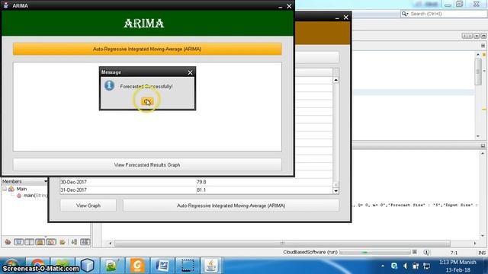Toggle the fourth Navigator filter button

coord(40,242)
